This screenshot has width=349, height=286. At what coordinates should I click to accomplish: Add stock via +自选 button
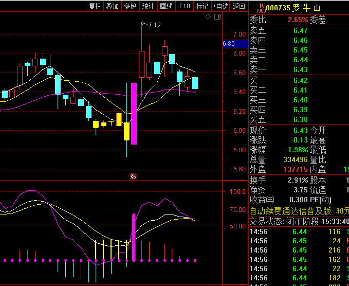pyautogui.click(x=220, y=6)
